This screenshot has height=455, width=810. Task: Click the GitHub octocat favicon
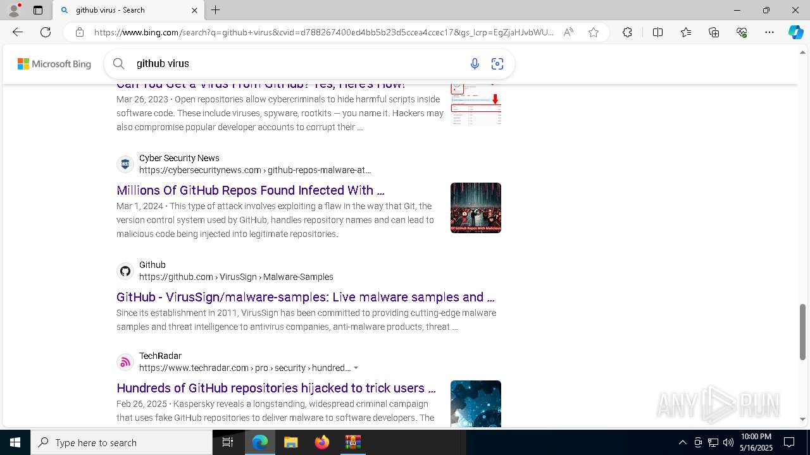tap(125, 271)
